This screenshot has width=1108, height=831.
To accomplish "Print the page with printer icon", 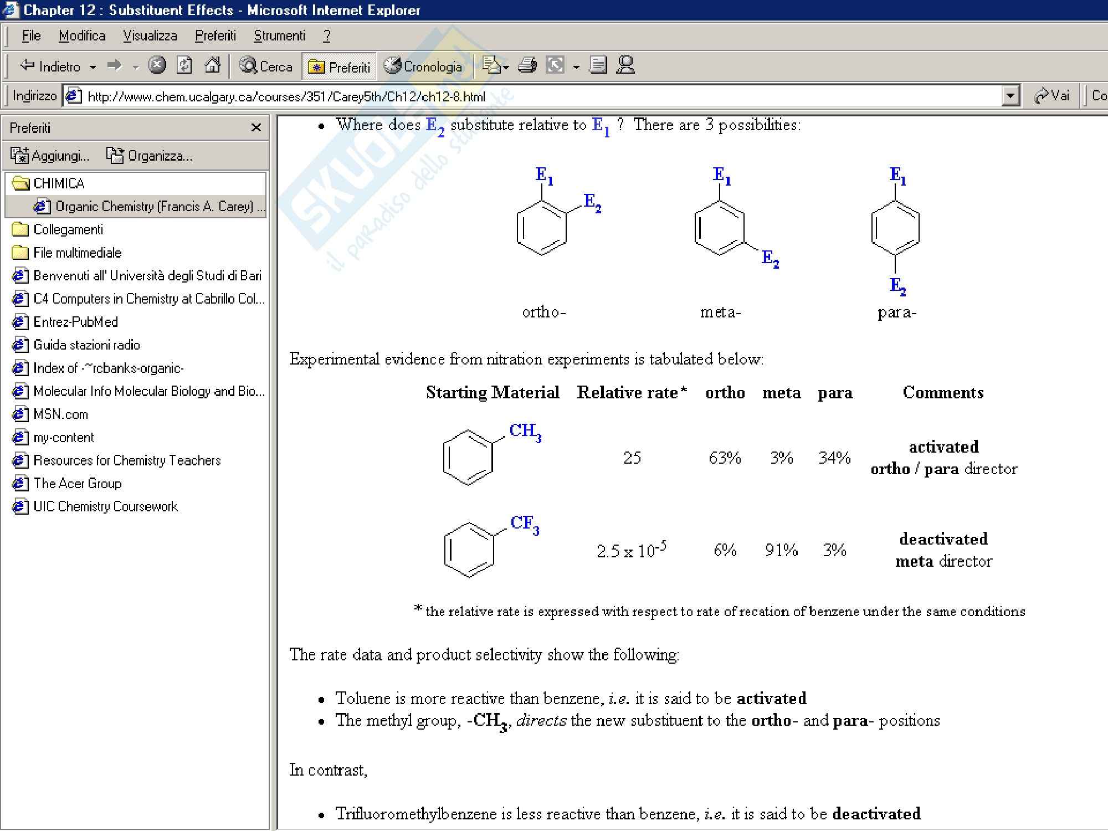I will point(527,66).
